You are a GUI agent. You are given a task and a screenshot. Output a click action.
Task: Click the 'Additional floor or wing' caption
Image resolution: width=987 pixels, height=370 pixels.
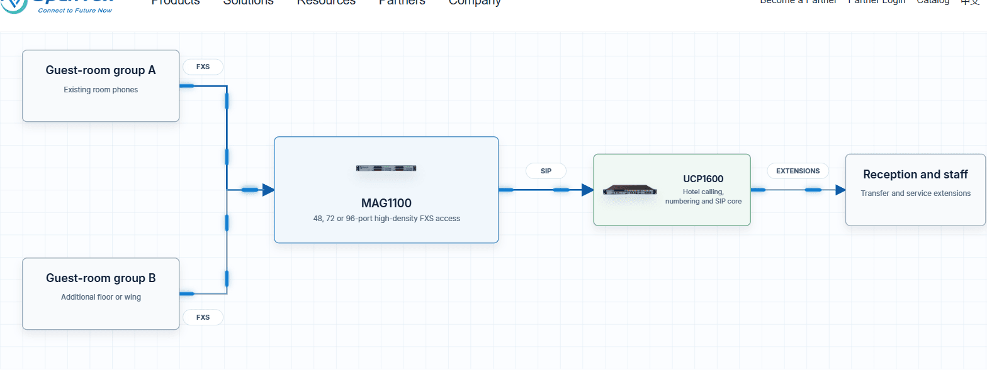[101, 297]
